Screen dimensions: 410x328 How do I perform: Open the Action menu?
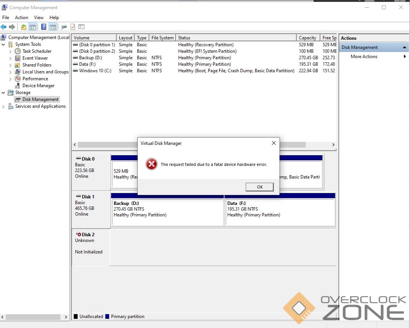[x=21, y=18]
